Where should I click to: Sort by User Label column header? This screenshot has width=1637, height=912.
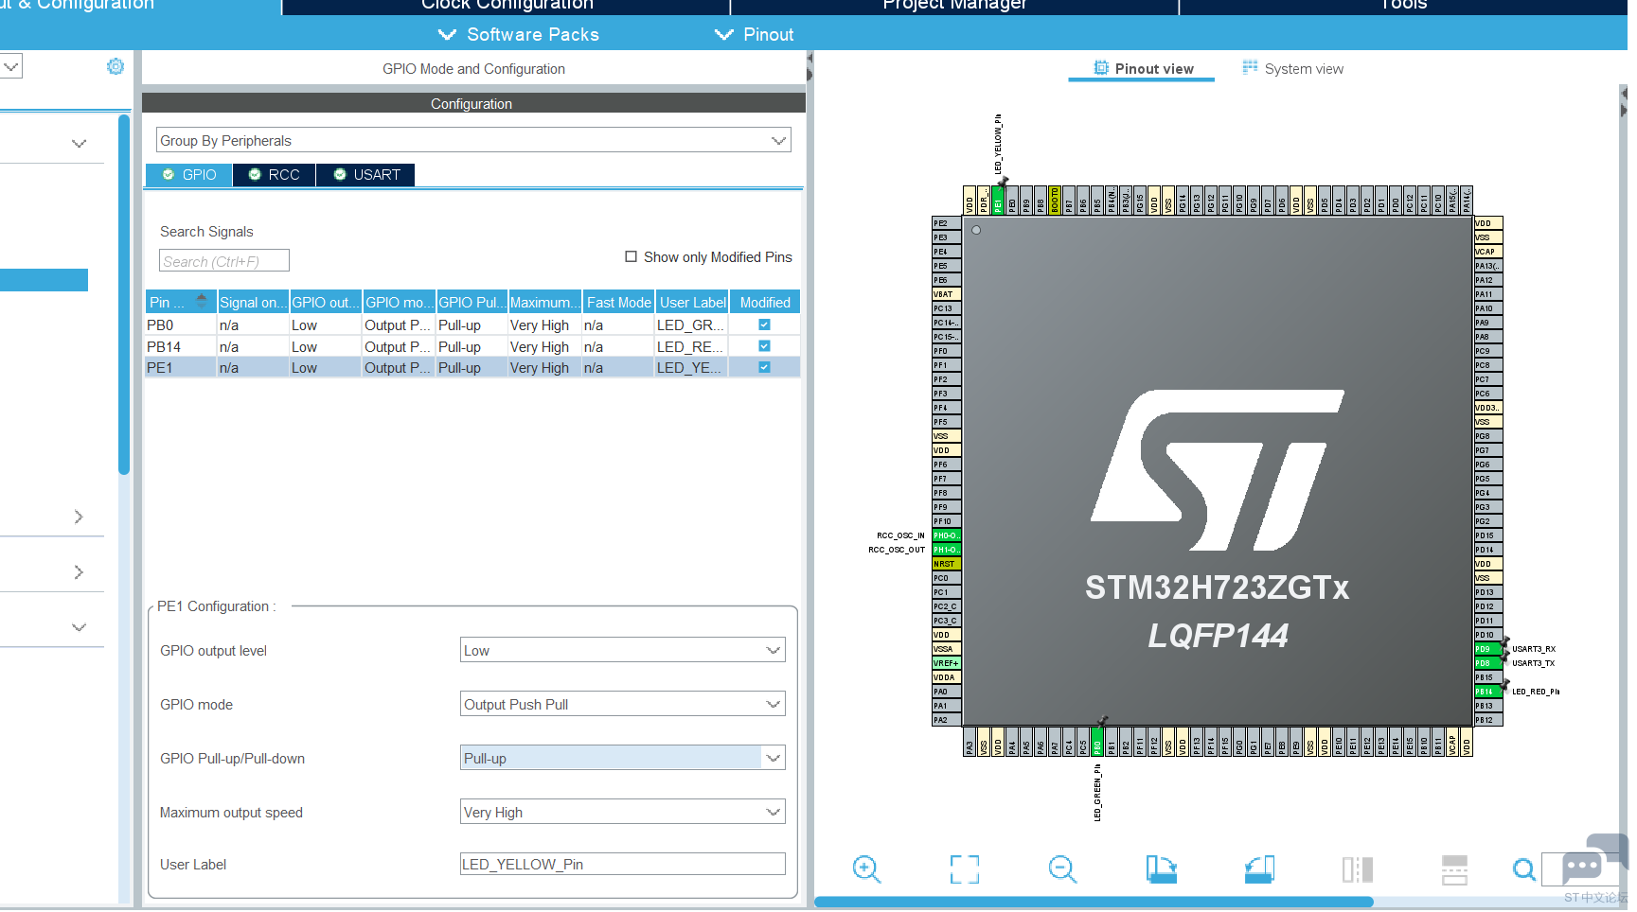coord(692,302)
